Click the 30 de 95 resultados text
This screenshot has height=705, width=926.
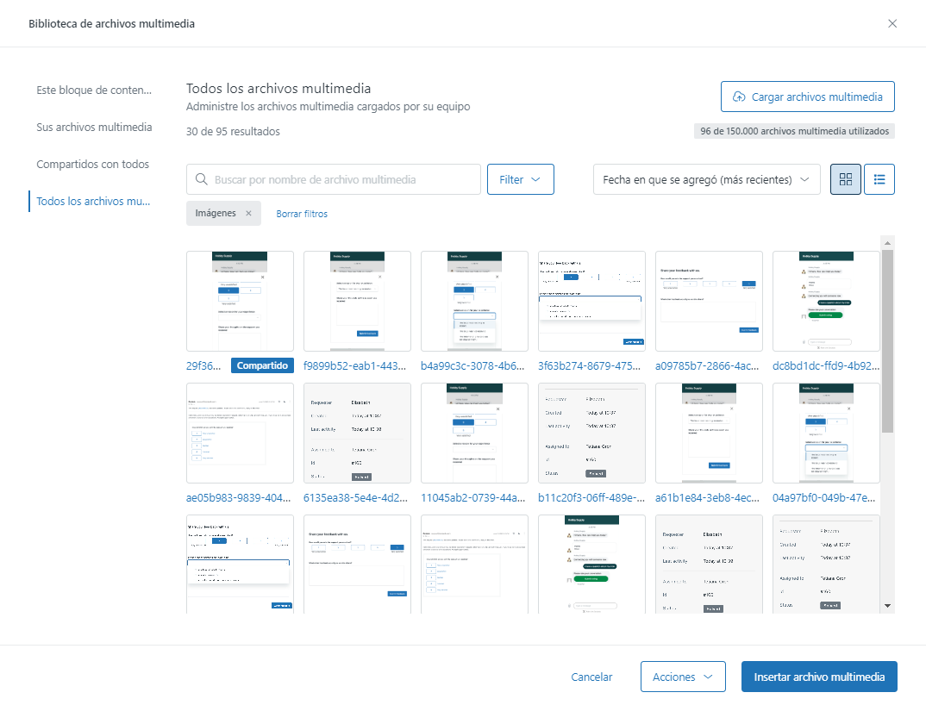click(234, 132)
